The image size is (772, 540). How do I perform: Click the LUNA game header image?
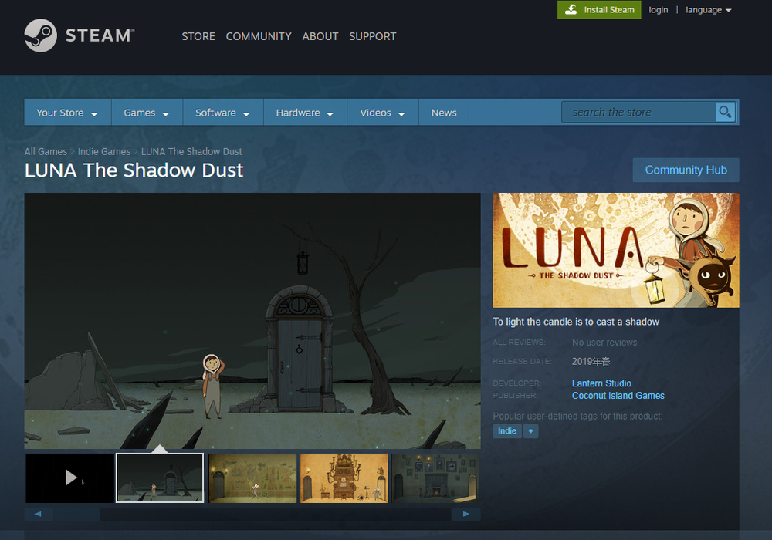pyautogui.click(x=616, y=250)
